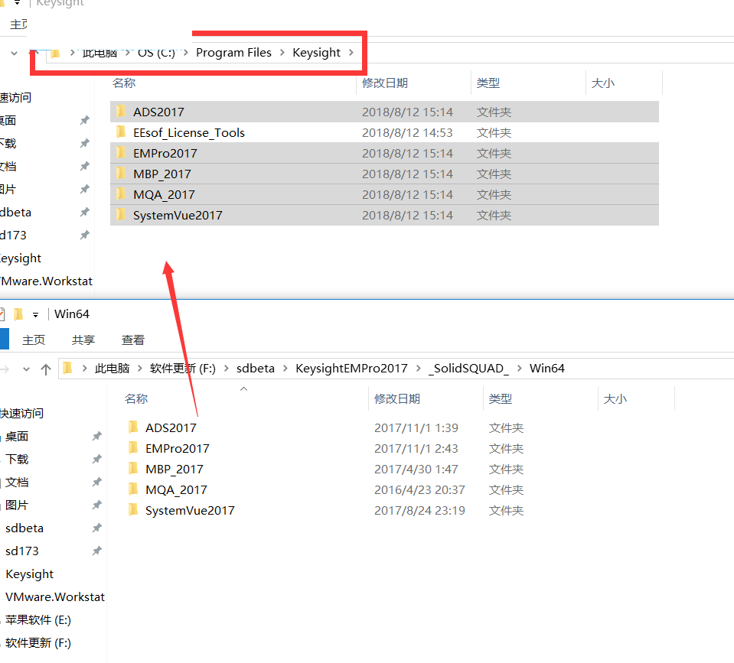Select ADS2017 folder icon in Win64 window
Viewport: 734px width, 663px height.
133,427
